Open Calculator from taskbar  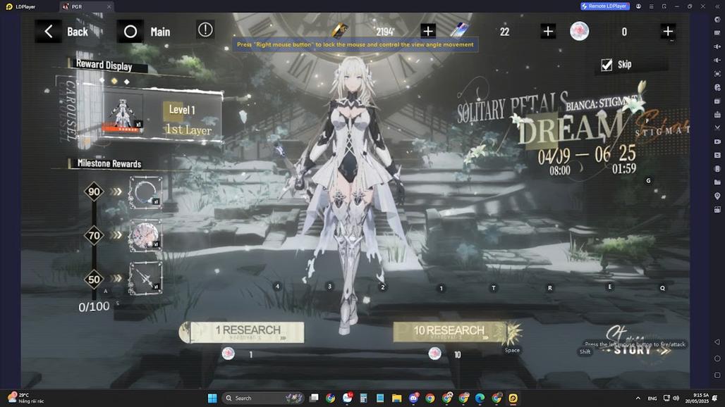(x=363, y=398)
